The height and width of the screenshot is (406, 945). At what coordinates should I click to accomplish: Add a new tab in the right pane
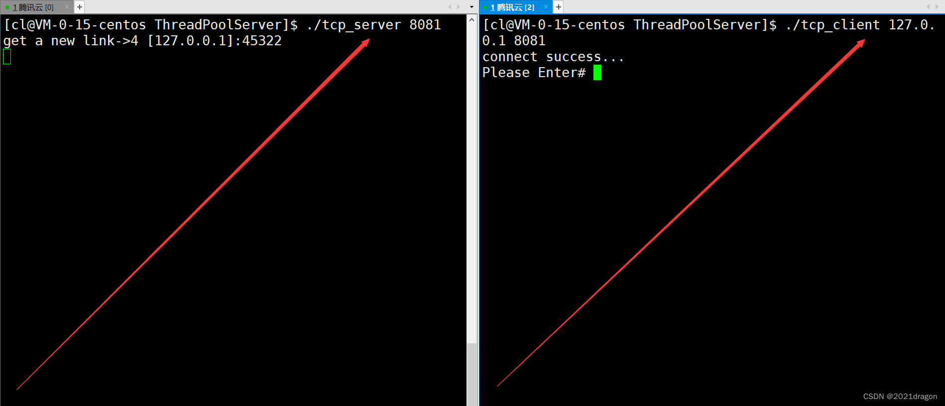[x=558, y=7]
